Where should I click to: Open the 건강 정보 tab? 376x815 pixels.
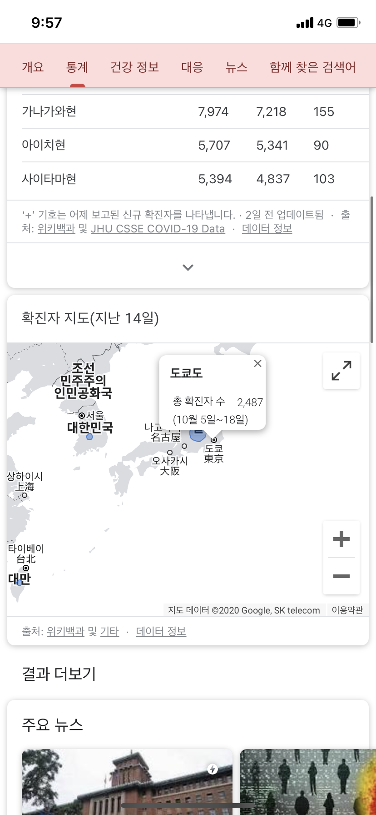coord(134,67)
